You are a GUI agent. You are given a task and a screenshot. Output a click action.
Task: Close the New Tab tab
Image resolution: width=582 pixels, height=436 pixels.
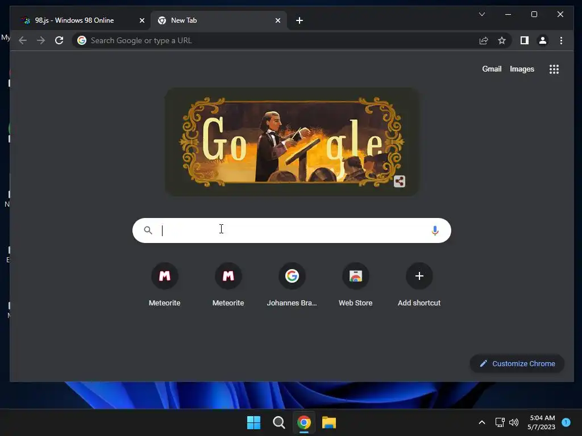point(277,20)
